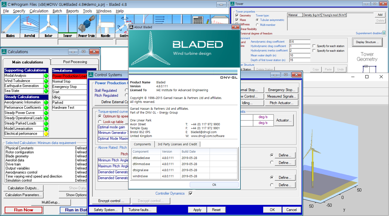Open the Tower toolbar icon
389x216 pixels.
[x=67, y=26]
